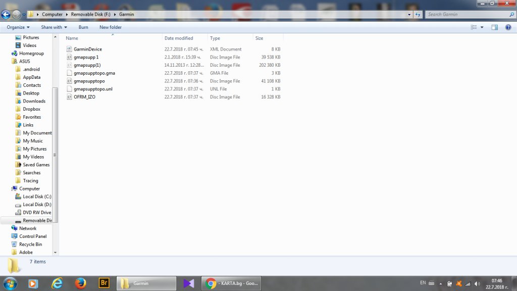Change view with the view icon
Screen dimensions: 517x291
click(x=474, y=27)
